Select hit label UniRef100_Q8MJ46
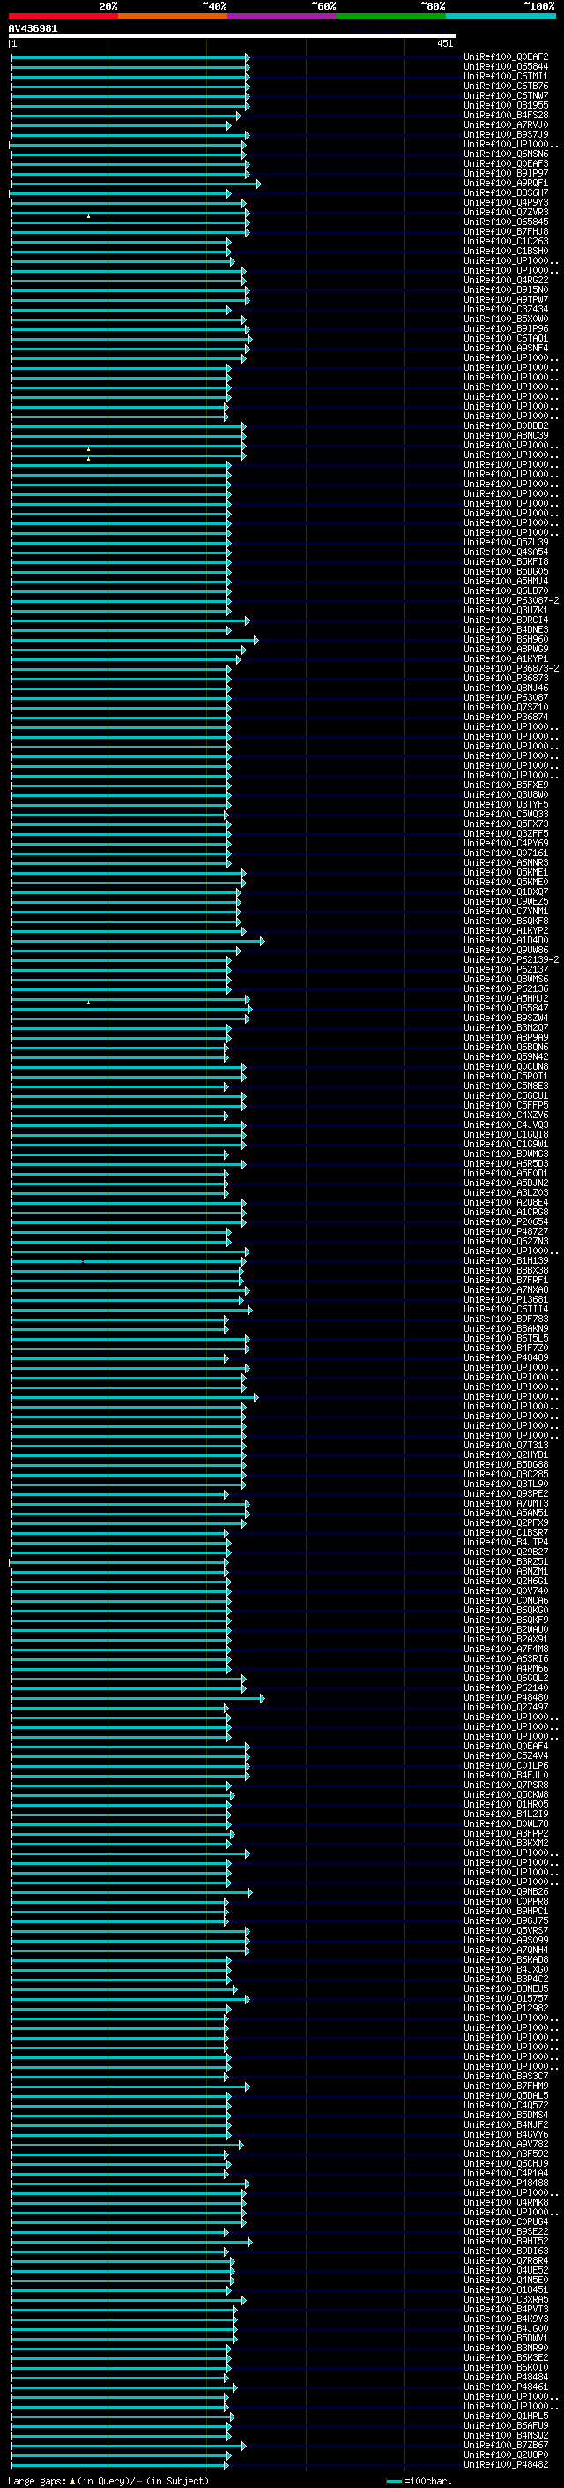Image resolution: width=564 pixels, height=2488 pixels. (x=505, y=688)
